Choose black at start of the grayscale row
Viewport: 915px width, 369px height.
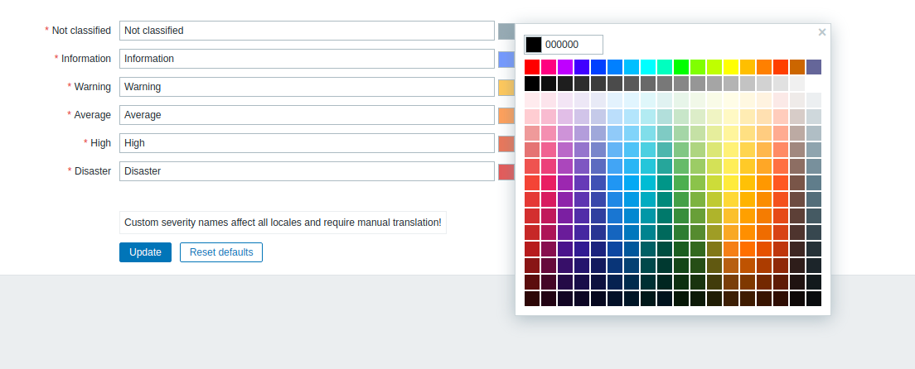coord(532,84)
